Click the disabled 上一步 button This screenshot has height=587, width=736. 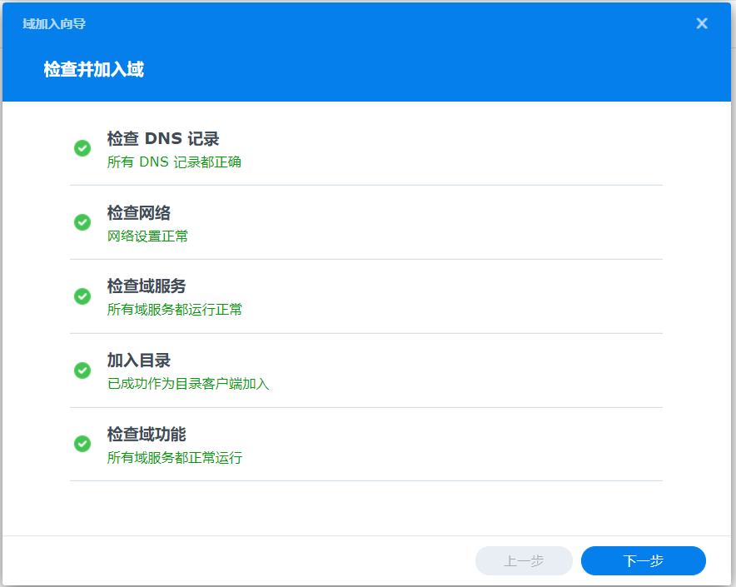(x=524, y=560)
